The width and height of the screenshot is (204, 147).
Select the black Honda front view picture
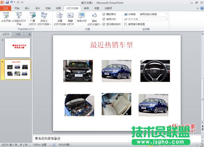pyautogui.click(x=78, y=71)
